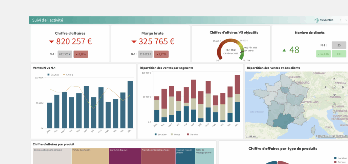The width and height of the screenshot is (348, 164).
Task: Click the N-1 clients value 35
Action: pyautogui.click(x=339, y=45)
